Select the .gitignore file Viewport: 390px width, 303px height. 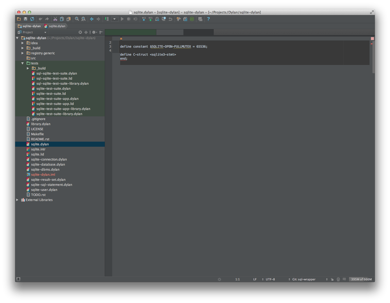(60, 119)
